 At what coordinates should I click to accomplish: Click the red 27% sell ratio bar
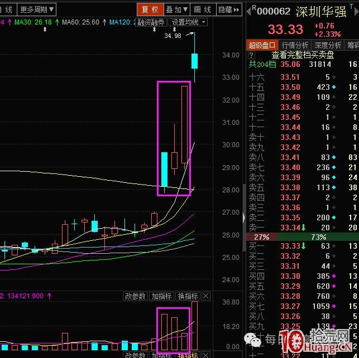click(x=262, y=237)
